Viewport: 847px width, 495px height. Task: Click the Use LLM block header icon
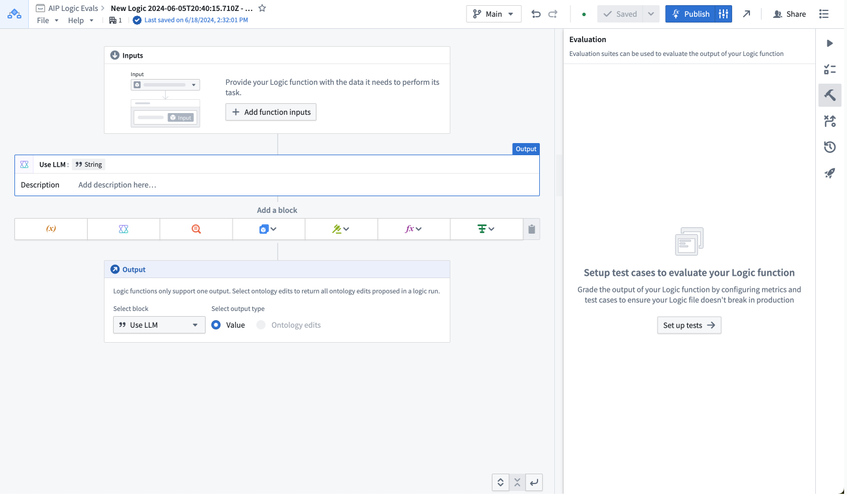pyautogui.click(x=24, y=164)
